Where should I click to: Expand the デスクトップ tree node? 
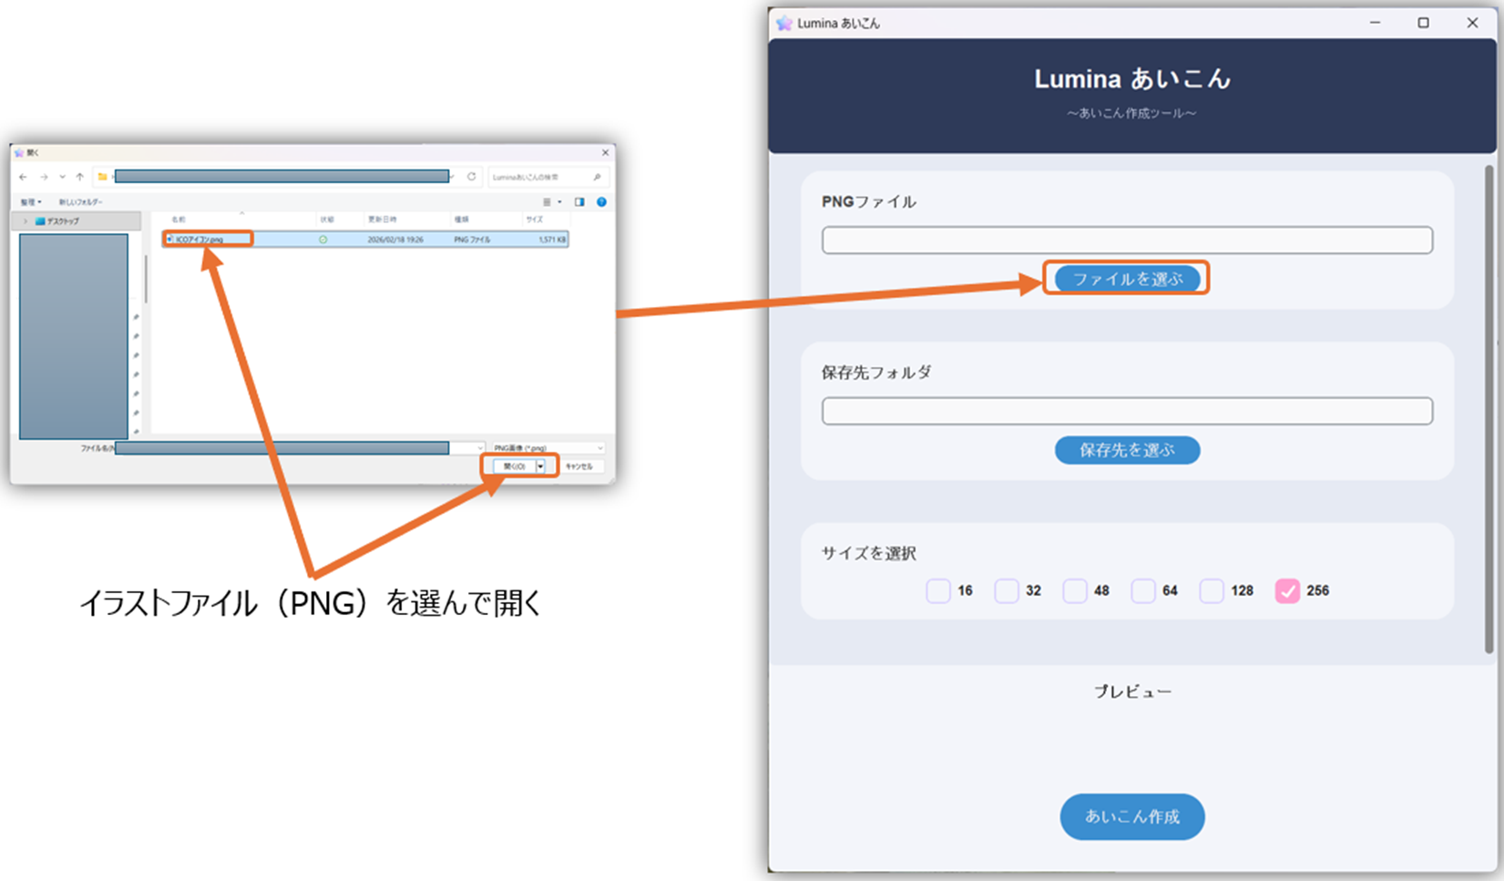[26, 221]
